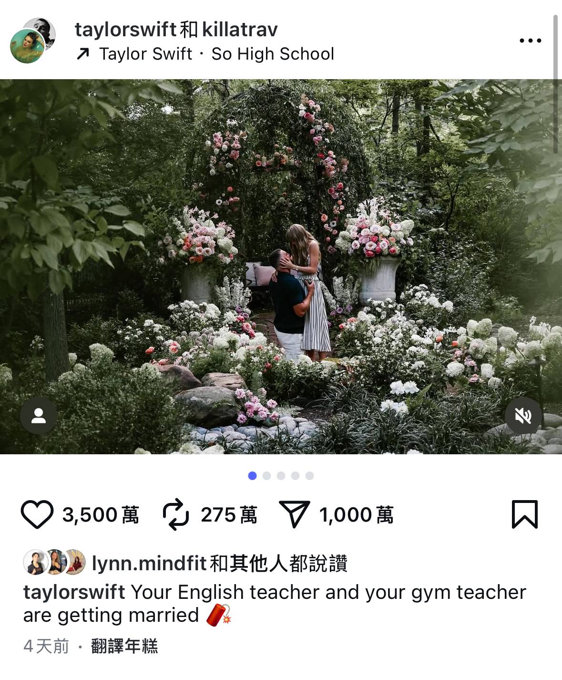Tap the overlapping profile avatars in header
The height and width of the screenshot is (680, 562).
[x=33, y=41]
